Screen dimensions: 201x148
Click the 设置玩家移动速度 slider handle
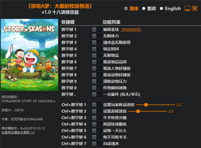(x=146, y=105)
